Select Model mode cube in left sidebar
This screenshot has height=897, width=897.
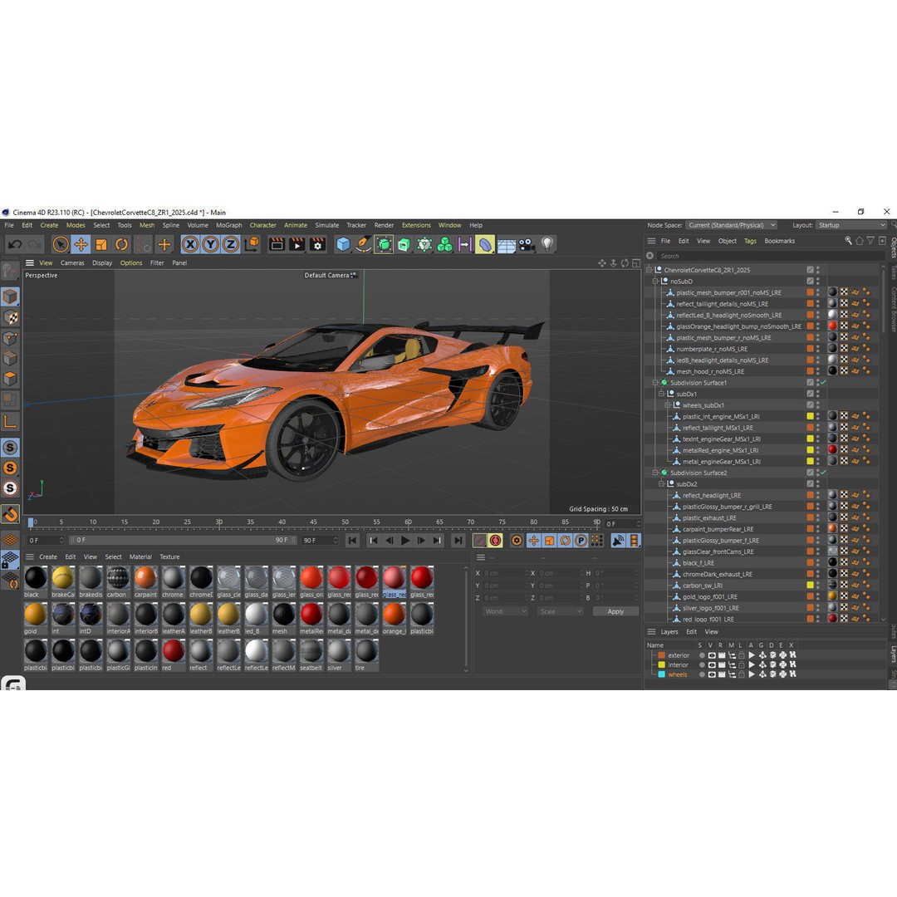click(10, 297)
